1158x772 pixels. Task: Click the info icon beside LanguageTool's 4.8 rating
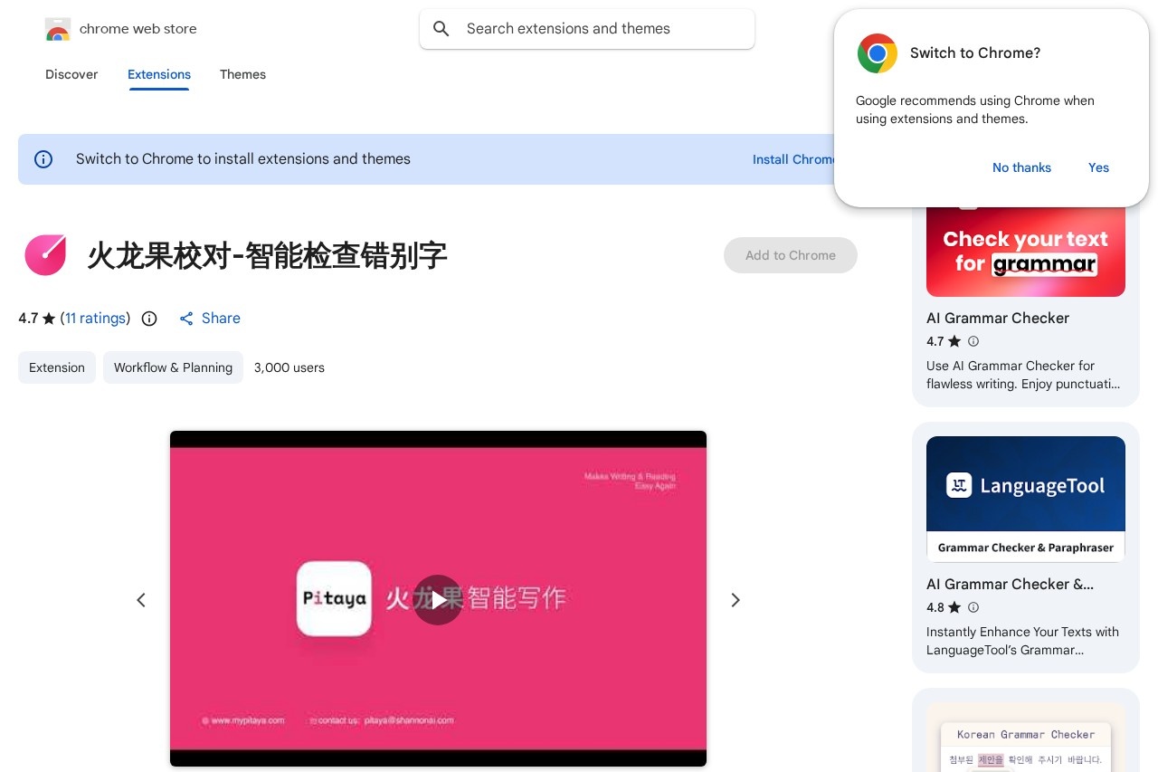pos(973,607)
